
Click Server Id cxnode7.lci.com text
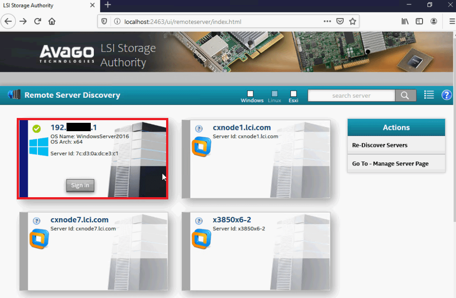(x=83, y=229)
